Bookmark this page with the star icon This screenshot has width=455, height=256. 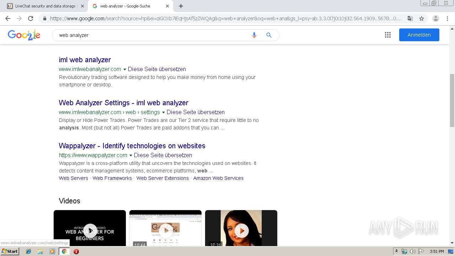coord(422,18)
